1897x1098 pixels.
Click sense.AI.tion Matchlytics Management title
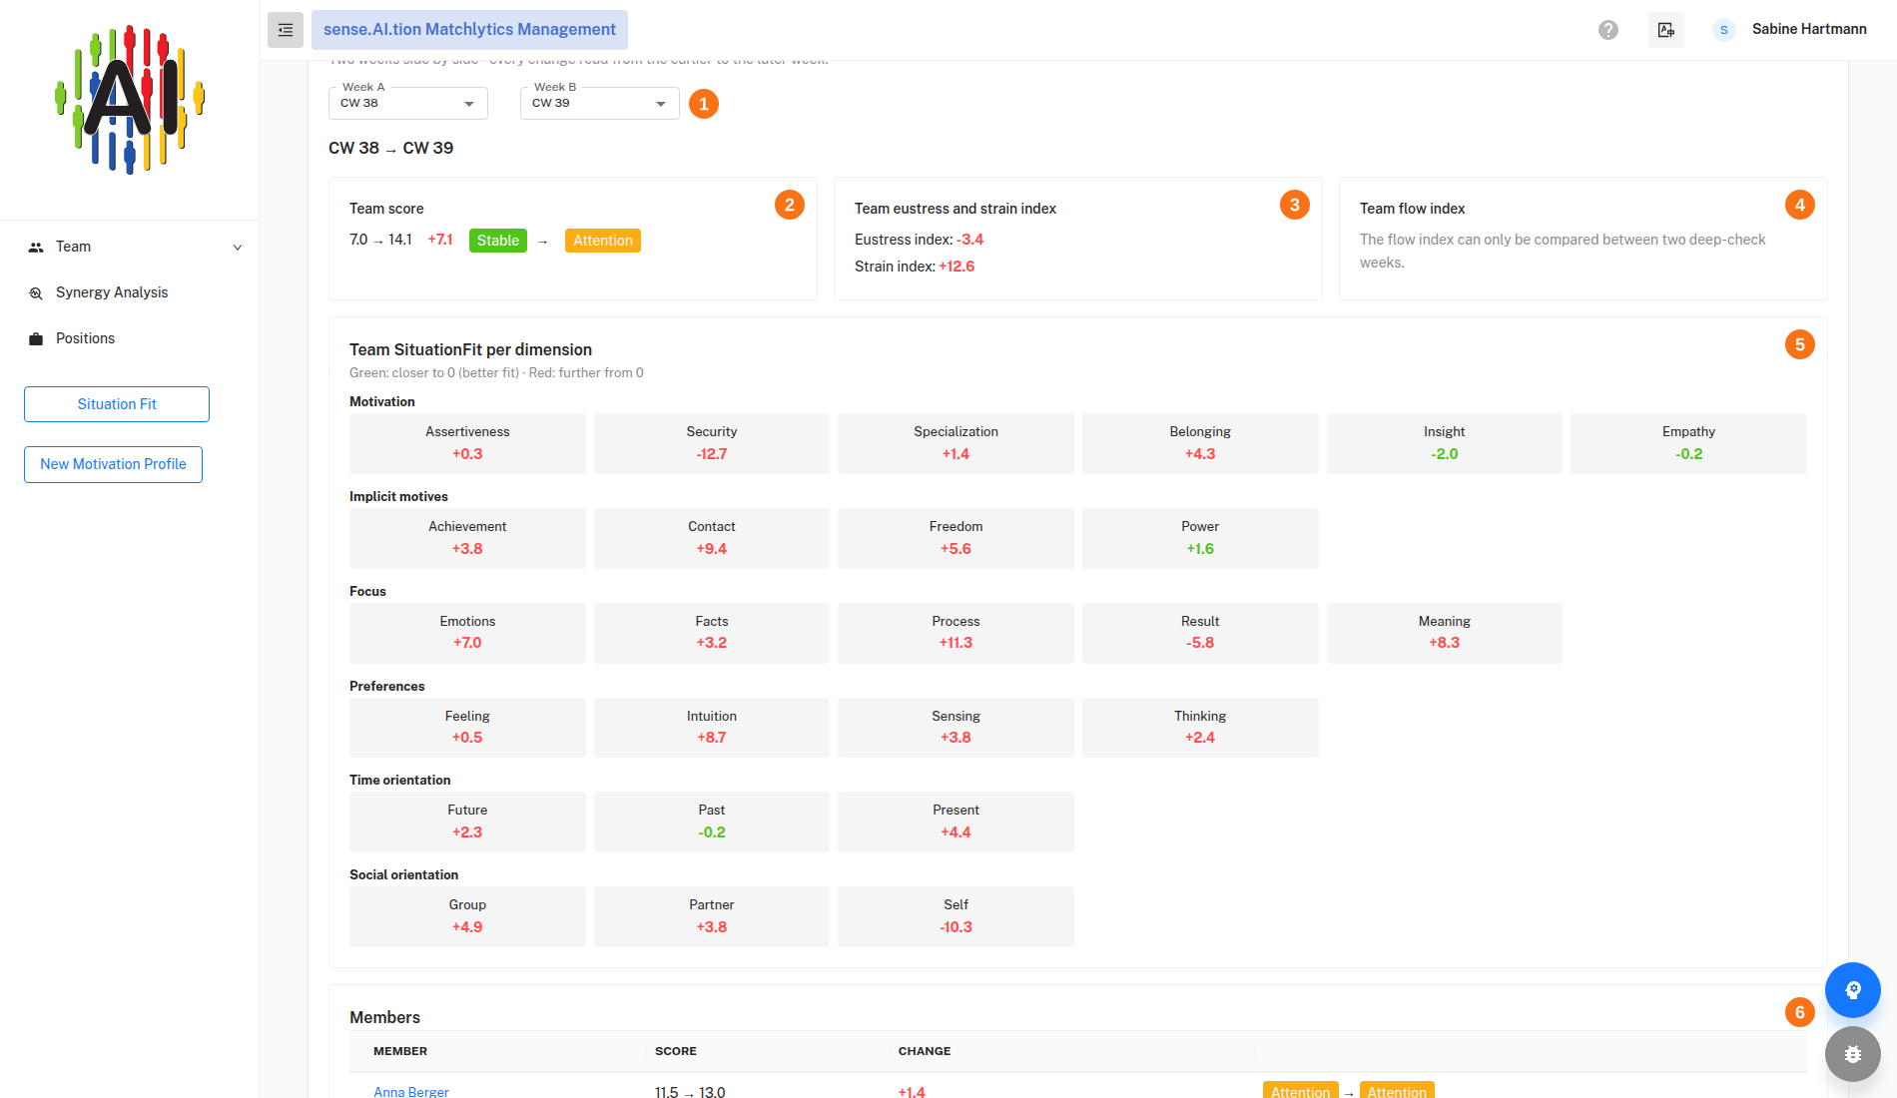[x=469, y=30]
